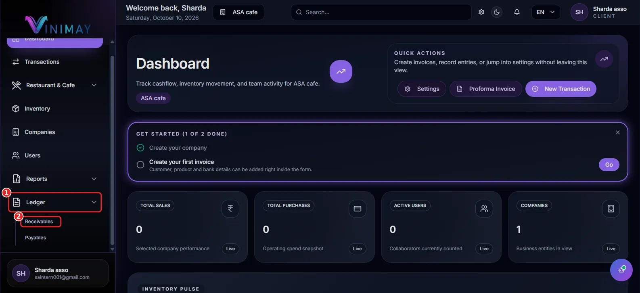Open Companies in sidebar
Viewport: 640px width, 293px height.
55,132
